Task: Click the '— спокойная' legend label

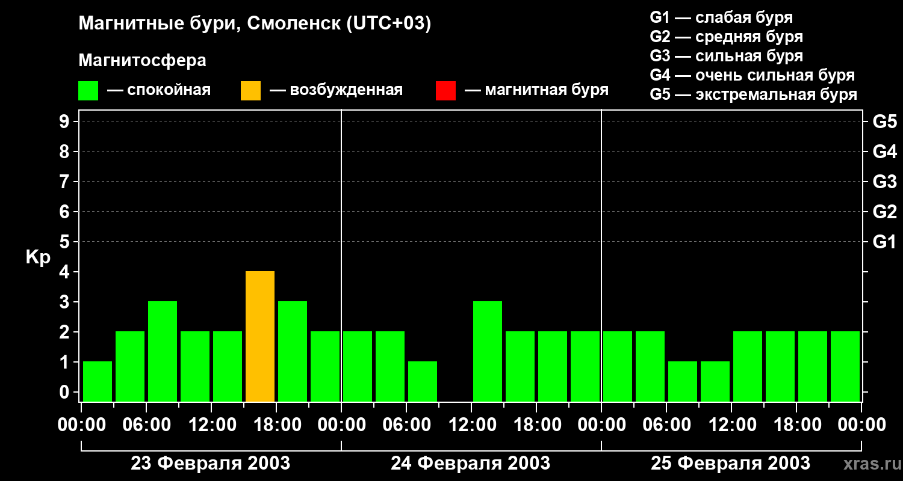Action: (159, 91)
